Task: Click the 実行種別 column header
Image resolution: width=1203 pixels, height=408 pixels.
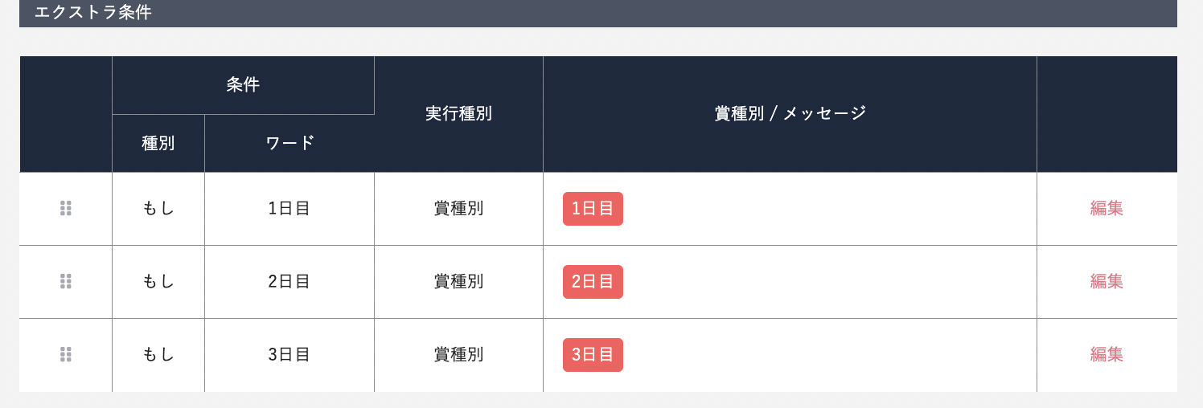Action: click(x=458, y=114)
